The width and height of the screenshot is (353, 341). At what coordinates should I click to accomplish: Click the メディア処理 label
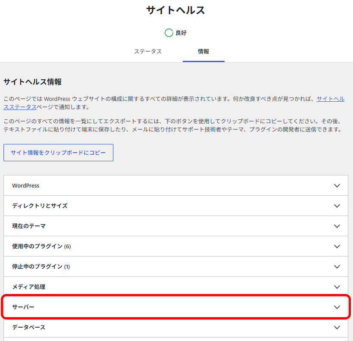point(29,287)
